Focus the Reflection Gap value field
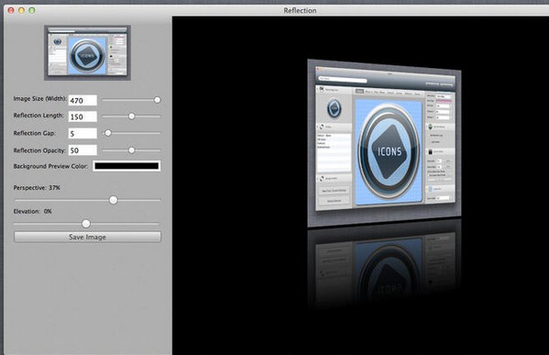The height and width of the screenshot is (355, 549). tap(82, 133)
